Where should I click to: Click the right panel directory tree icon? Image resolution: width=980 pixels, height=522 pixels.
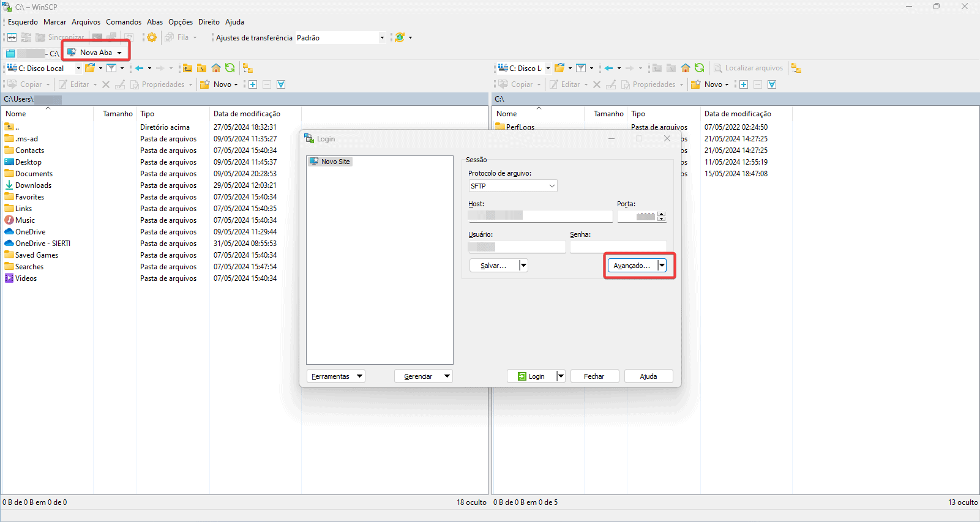[796, 68]
